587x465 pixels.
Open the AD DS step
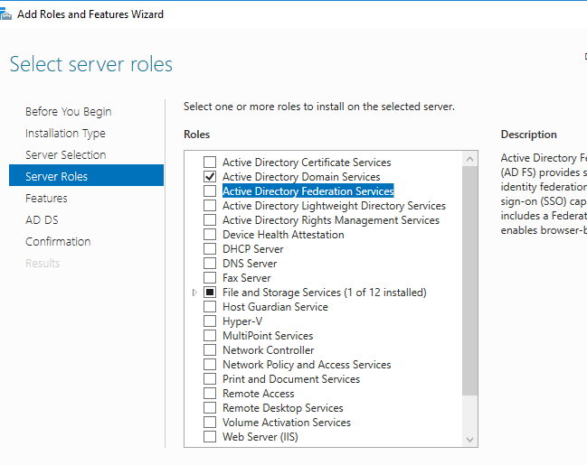(x=42, y=220)
